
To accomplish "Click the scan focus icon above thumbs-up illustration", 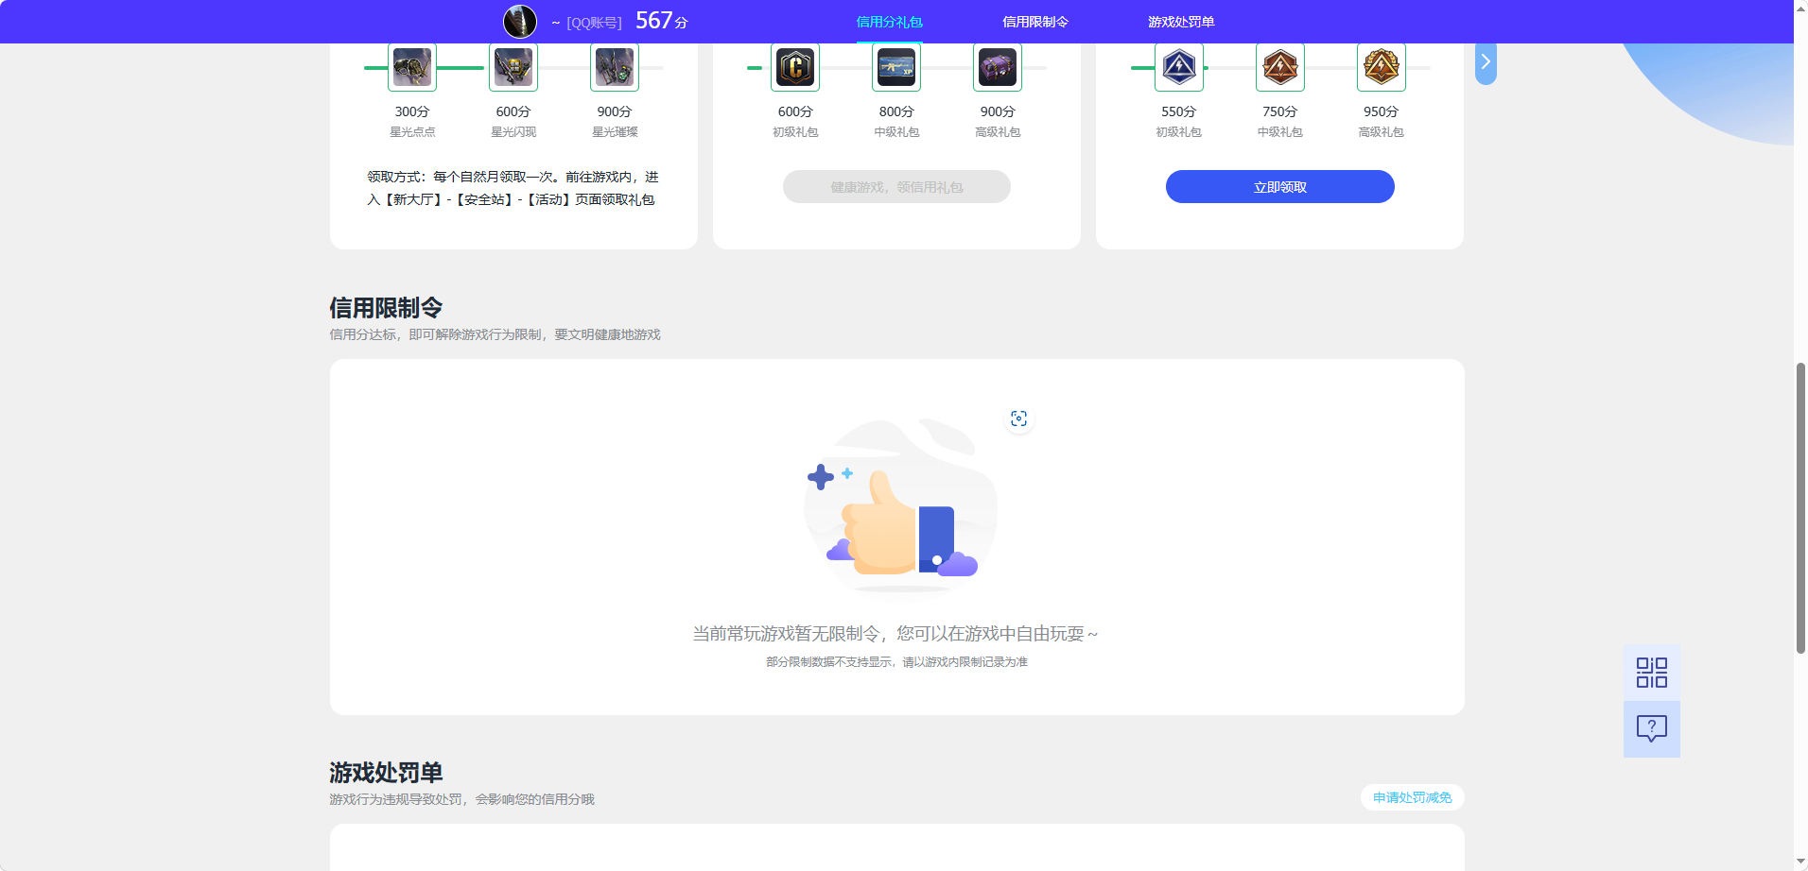I will tap(1018, 418).
